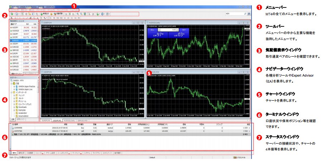Image resolution: width=322 pixels, height=165 pixels.
Task: Select the trendline drawing tool
Action: click(x=27, y=18)
